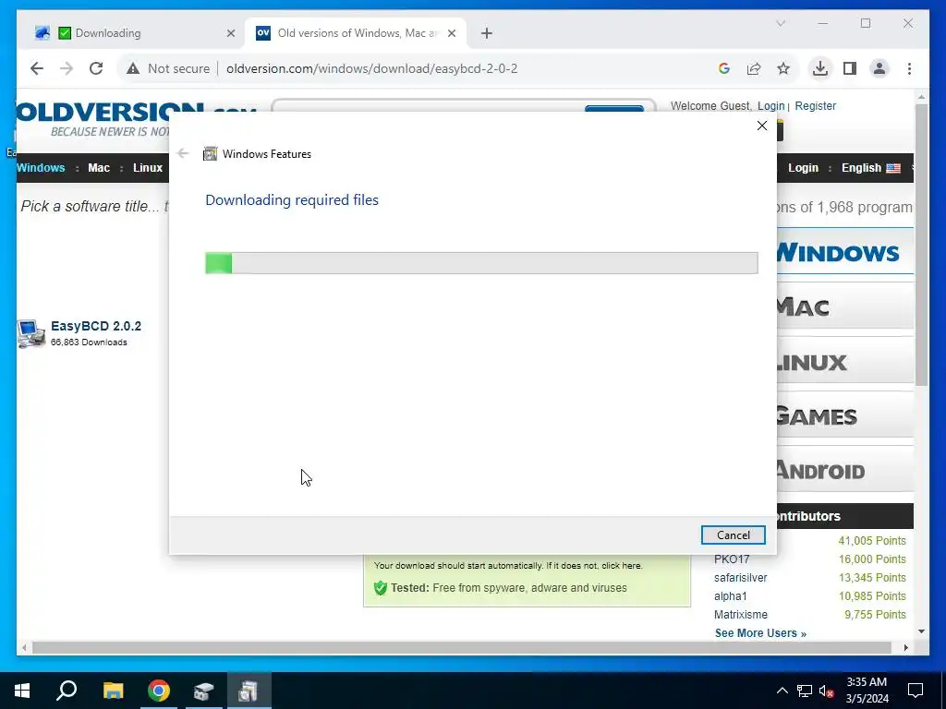946x709 pixels.
Task: Select the Linux category banner
Action: pos(844,362)
